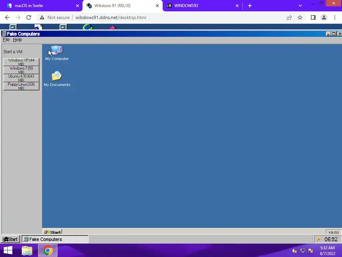This screenshot has height=257, width=342.
Task: Open the File menu
Action: pyautogui.click(x=6, y=39)
